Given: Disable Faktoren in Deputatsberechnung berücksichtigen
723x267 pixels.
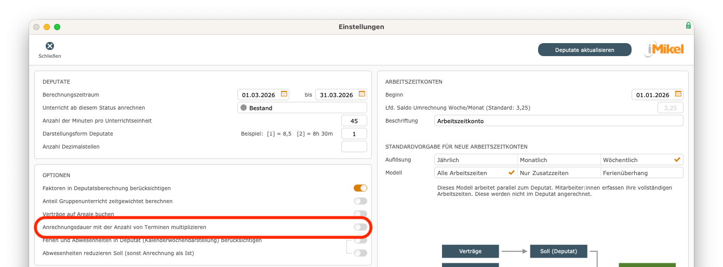Looking at the screenshot, I should (x=360, y=188).
